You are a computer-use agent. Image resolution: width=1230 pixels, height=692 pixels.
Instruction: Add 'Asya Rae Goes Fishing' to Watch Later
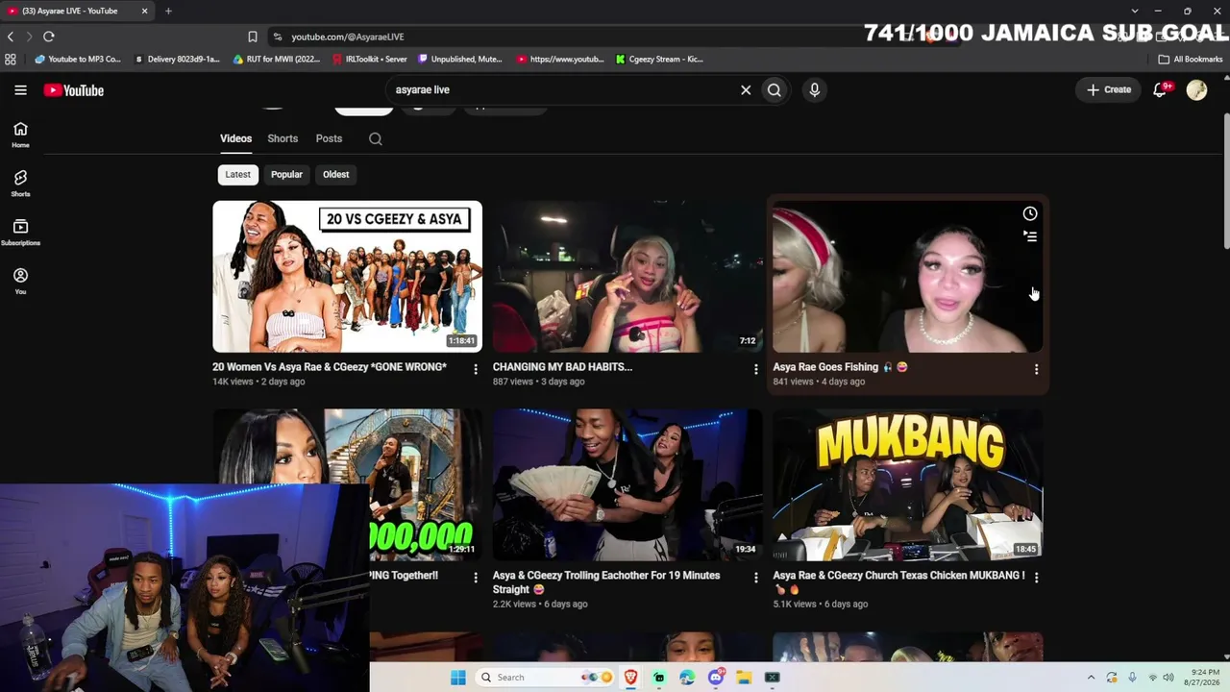(1030, 213)
